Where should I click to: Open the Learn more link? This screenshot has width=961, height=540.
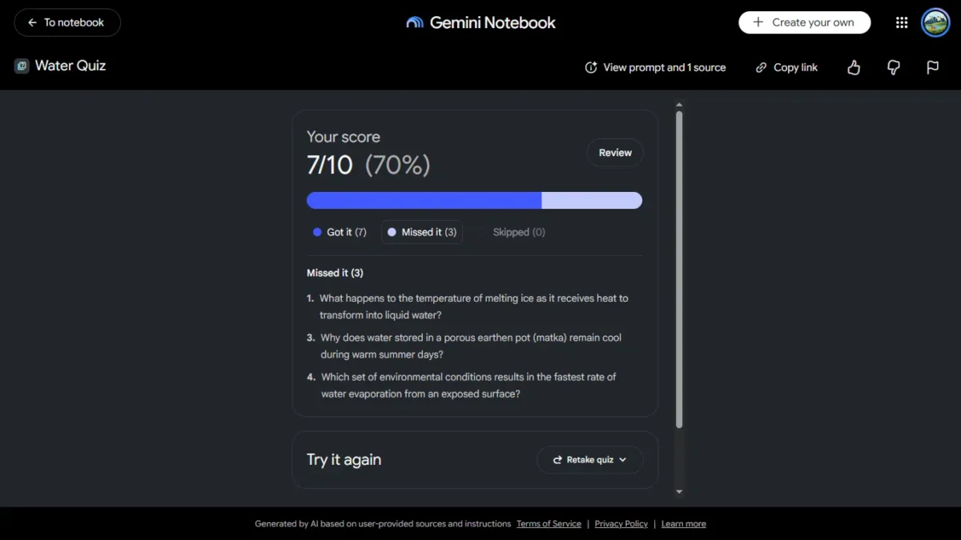[684, 524]
